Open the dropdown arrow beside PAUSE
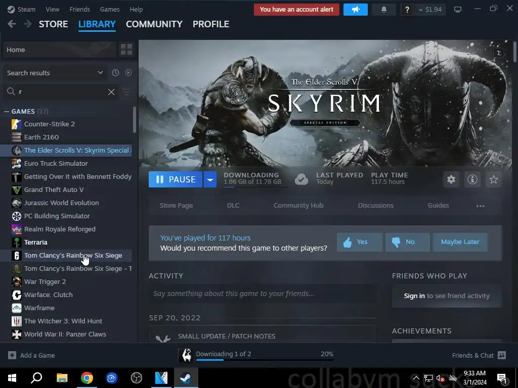Viewport: 518px width, 388px height. tap(210, 179)
